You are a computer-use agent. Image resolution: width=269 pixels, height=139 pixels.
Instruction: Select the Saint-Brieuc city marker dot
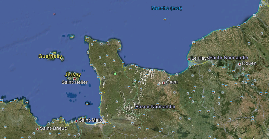(x=37, y=129)
